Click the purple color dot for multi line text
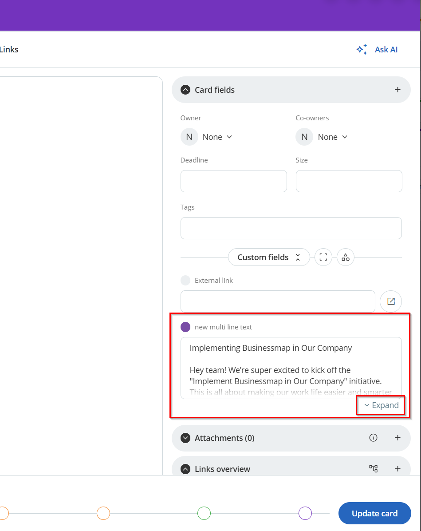Image resolution: width=421 pixels, height=531 pixels. point(185,327)
